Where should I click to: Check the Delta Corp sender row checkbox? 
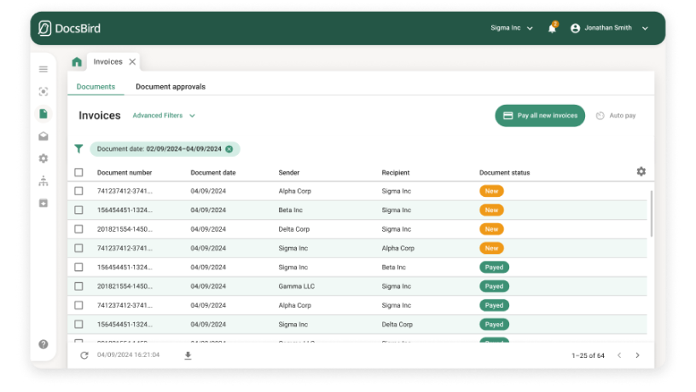point(78,229)
